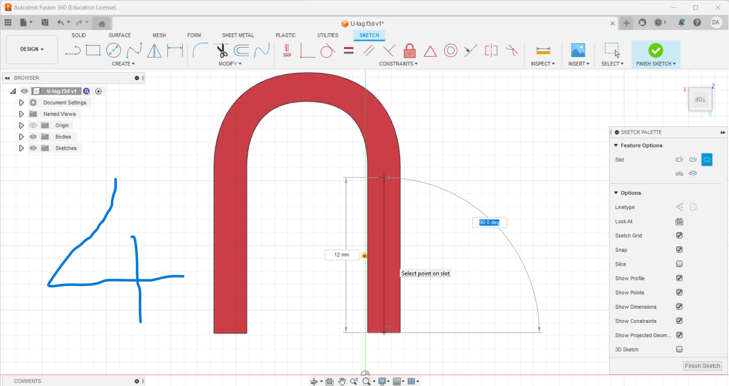Disable Show Dimensions

680,307
